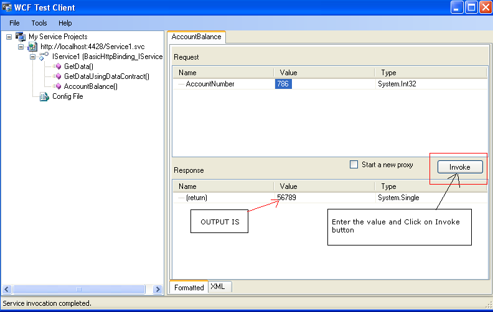Click the AccountNumber name cell
The image size is (493, 312).
210,84
